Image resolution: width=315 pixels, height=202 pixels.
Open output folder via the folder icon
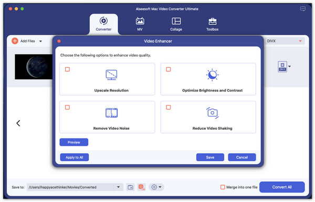click(x=130, y=187)
